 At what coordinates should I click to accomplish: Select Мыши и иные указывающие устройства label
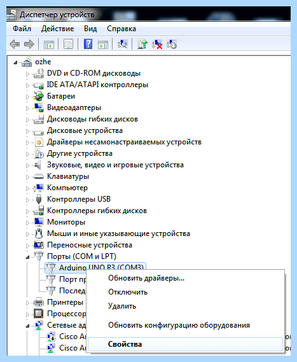[119, 233]
